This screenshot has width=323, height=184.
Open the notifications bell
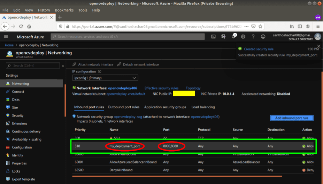tap(233, 37)
